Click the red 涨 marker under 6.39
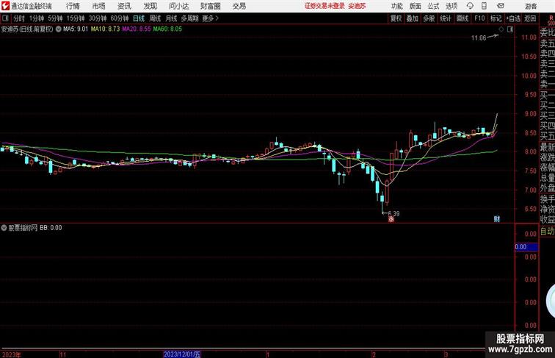The width and height of the screenshot is (555, 358). [391, 219]
